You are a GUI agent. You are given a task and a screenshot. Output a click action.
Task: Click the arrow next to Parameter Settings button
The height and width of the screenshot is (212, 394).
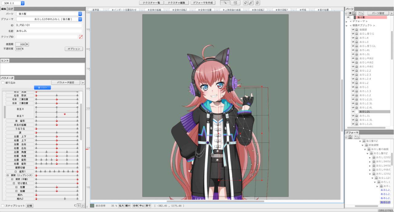tap(82, 83)
